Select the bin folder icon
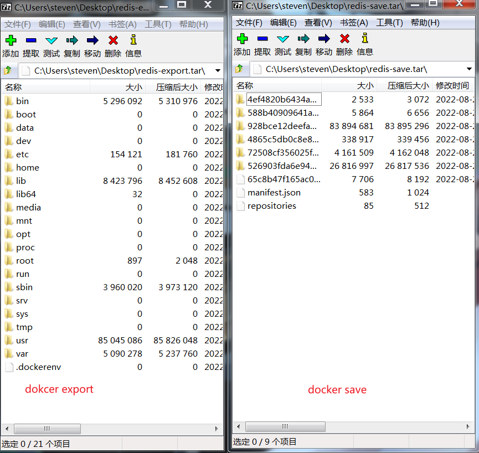The height and width of the screenshot is (453, 479). click(9, 101)
